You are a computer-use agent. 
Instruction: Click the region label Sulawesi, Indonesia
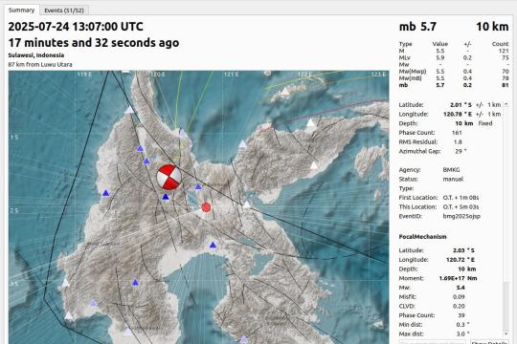[36, 55]
